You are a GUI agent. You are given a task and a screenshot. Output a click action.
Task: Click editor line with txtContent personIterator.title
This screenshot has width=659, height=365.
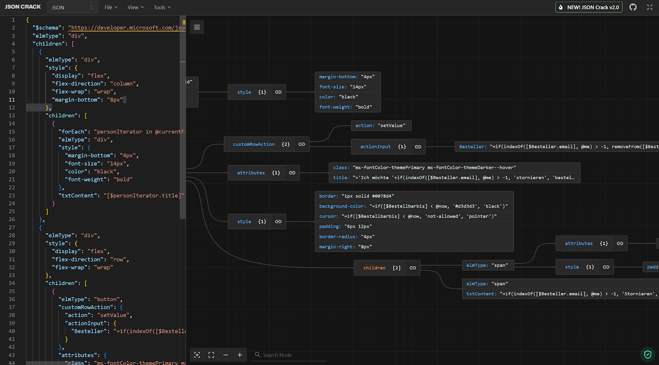coord(121,196)
